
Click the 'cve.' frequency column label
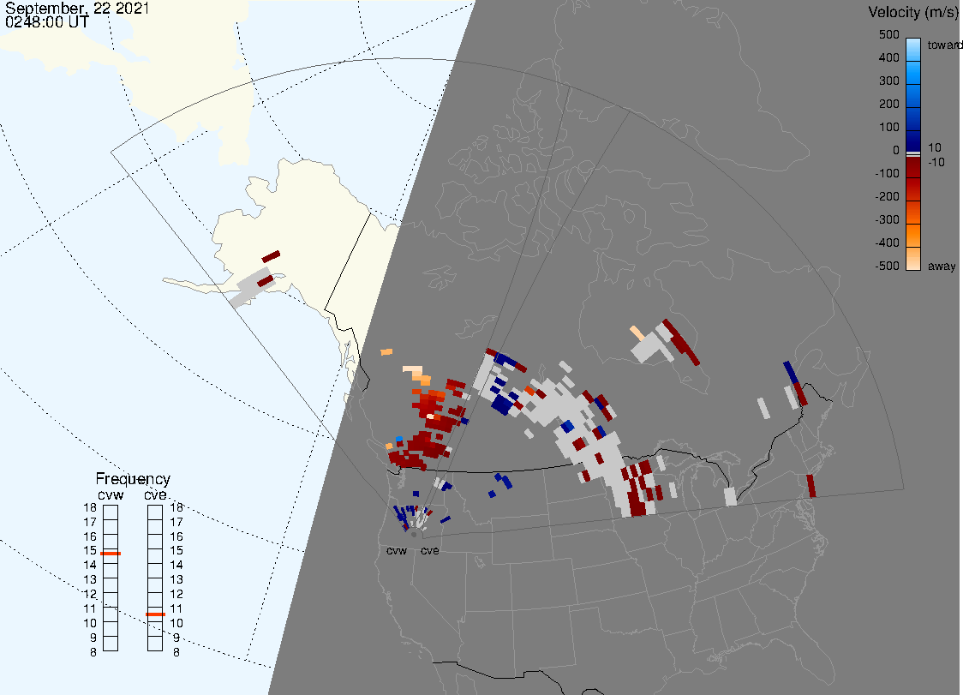[156, 494]
